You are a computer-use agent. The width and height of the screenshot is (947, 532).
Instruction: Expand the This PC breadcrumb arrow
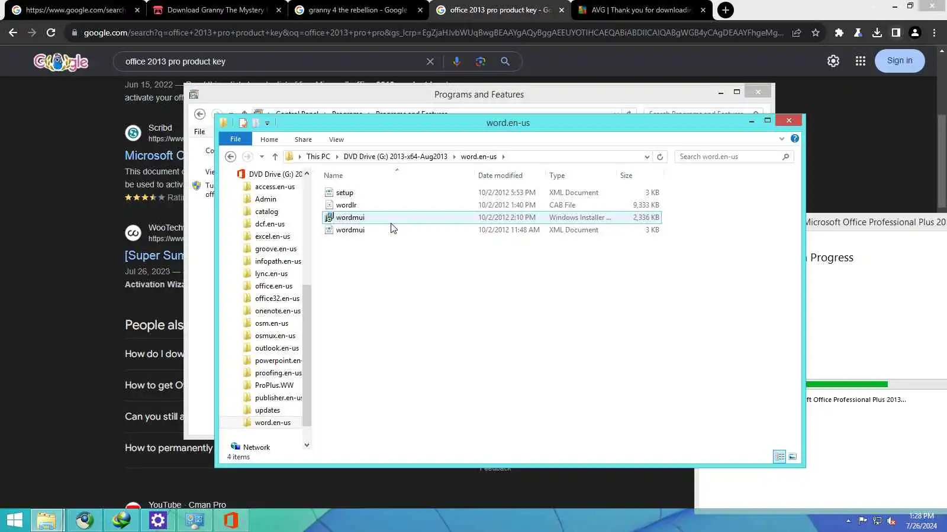pyautogui.click(x=337, y=157)
